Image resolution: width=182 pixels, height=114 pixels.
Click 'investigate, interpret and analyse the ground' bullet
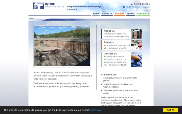pos(120,79)
